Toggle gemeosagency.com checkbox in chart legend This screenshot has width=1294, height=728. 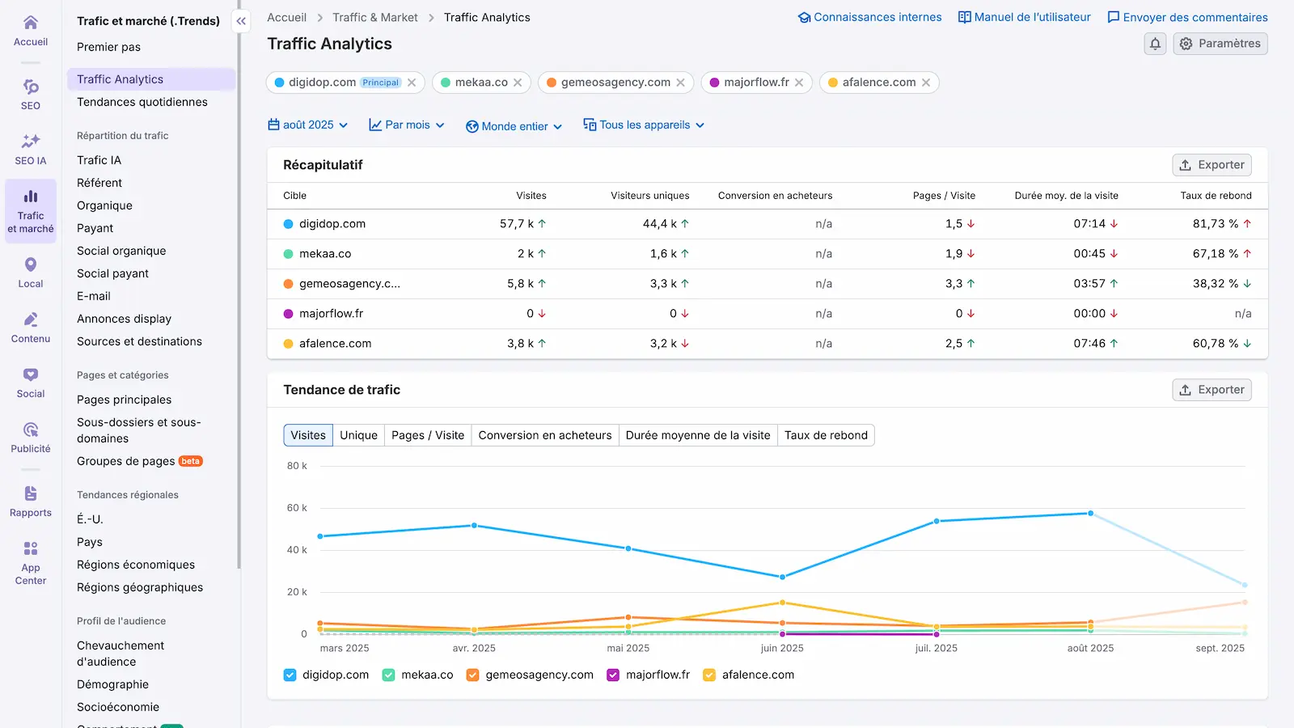click(472, 675)
